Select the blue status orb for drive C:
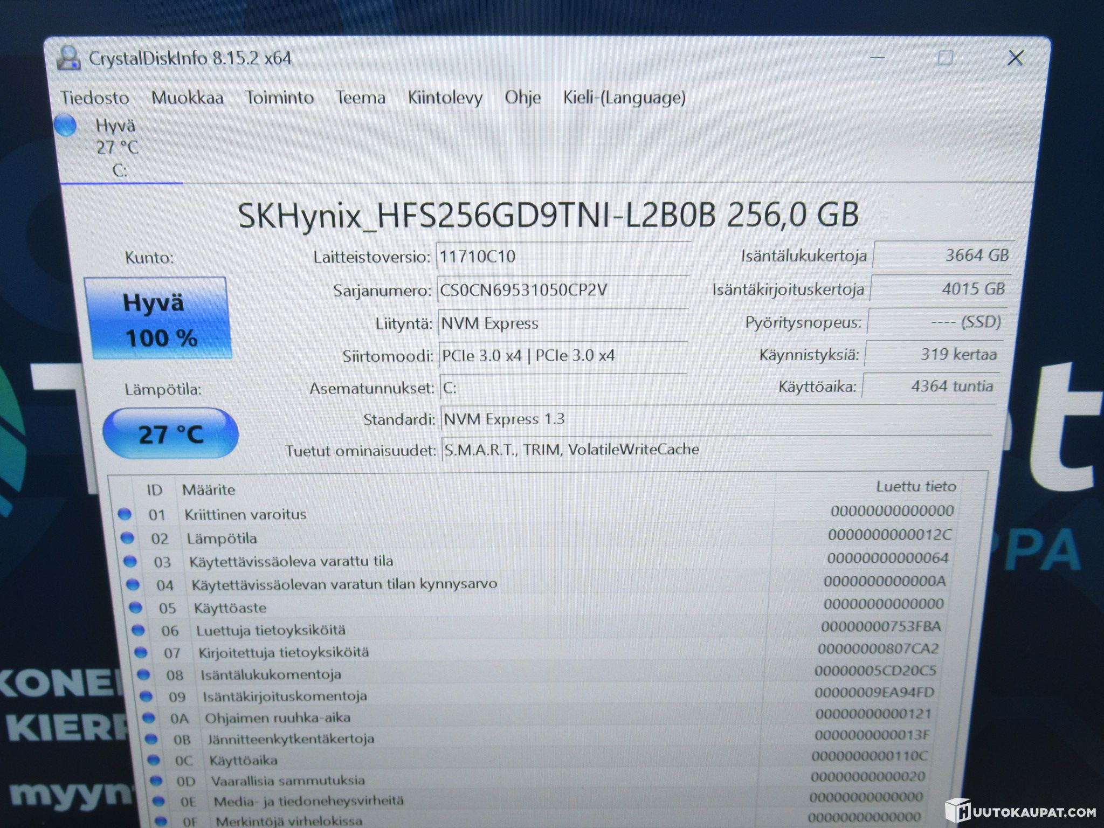The image size is (1104, 828). pyautogui.click(x=66, y=125)
